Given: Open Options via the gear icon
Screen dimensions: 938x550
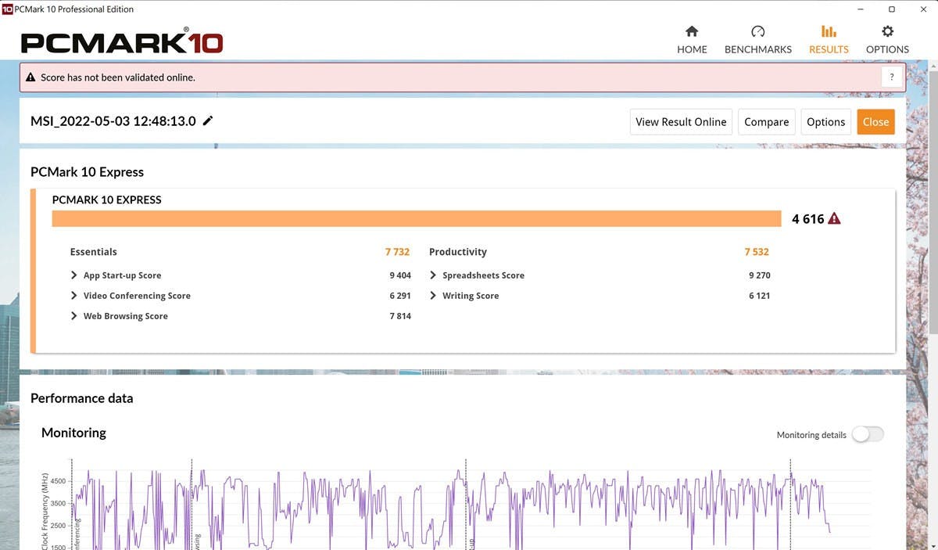Looking at the screenshot, I should [887, 32].
